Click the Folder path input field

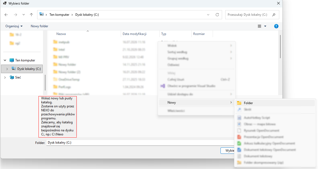tap(140, 143)
